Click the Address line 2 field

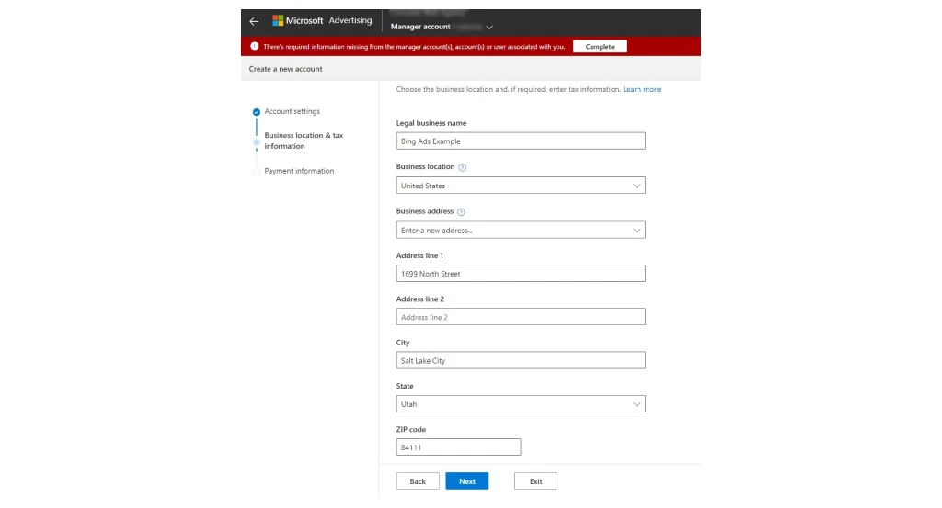click(x=521, y=317)
